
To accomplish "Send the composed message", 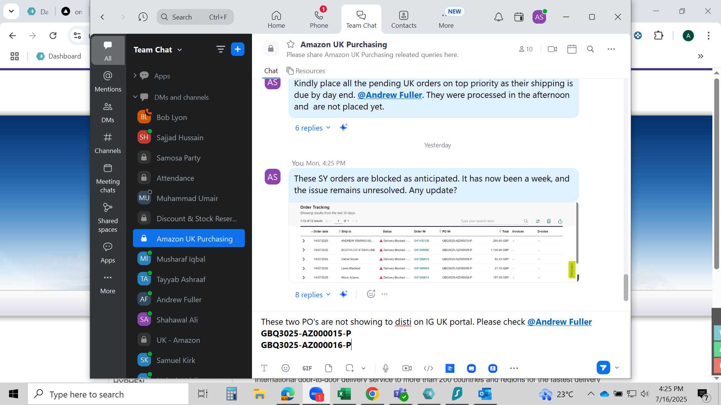I will (603, 367).
